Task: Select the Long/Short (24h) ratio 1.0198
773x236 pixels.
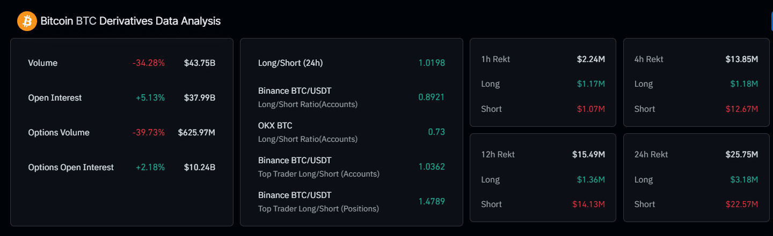Action: [x=432, y=63]
